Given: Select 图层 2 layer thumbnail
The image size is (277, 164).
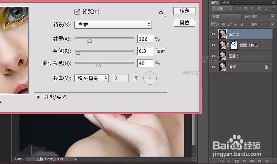Looking at the screenshot, I should point(222,34).
